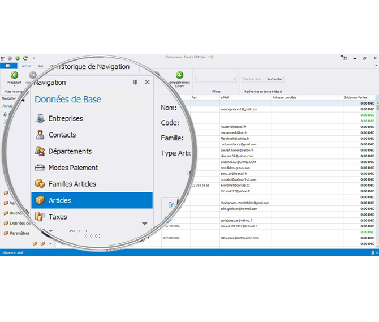Image resolution: width=379 pixels, height=322 pixels.
Task: Click the Contacts person icon
Action: [40, 135]
